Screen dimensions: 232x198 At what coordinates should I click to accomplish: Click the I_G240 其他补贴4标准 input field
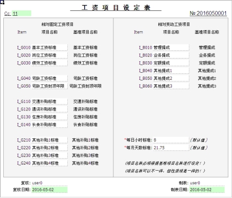tap(49, 163)
